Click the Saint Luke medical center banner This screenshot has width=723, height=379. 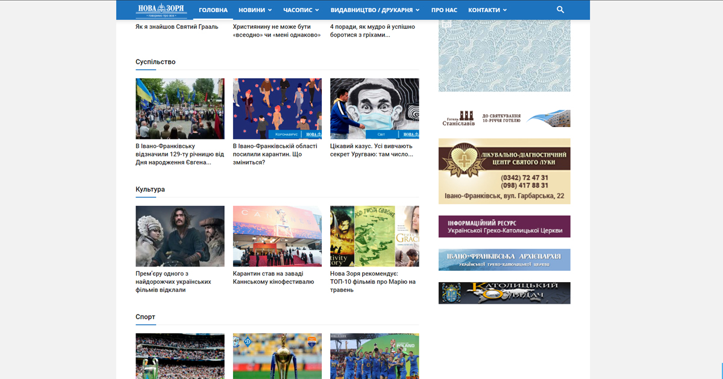(504, 171)
